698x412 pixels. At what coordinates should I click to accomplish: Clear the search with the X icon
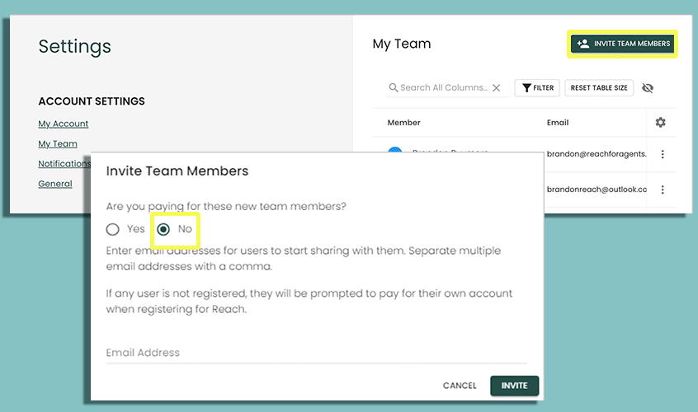point(496,88)
